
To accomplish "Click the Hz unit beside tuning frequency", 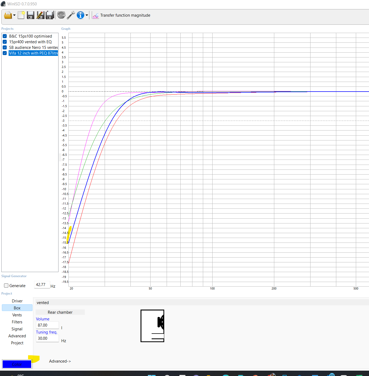I will pos(64,341).
